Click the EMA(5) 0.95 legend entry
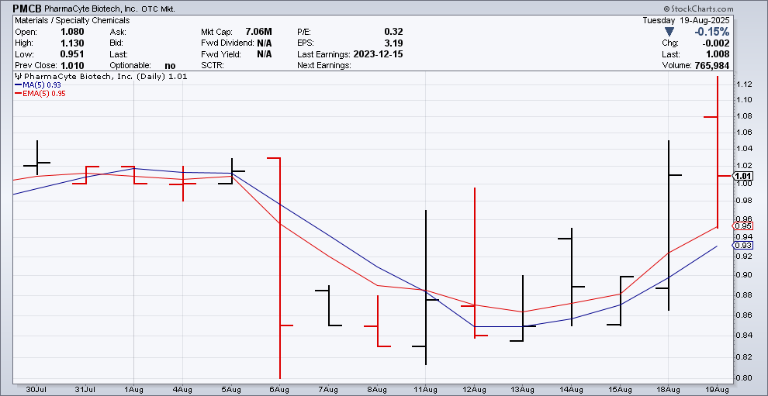 (40, 93)
